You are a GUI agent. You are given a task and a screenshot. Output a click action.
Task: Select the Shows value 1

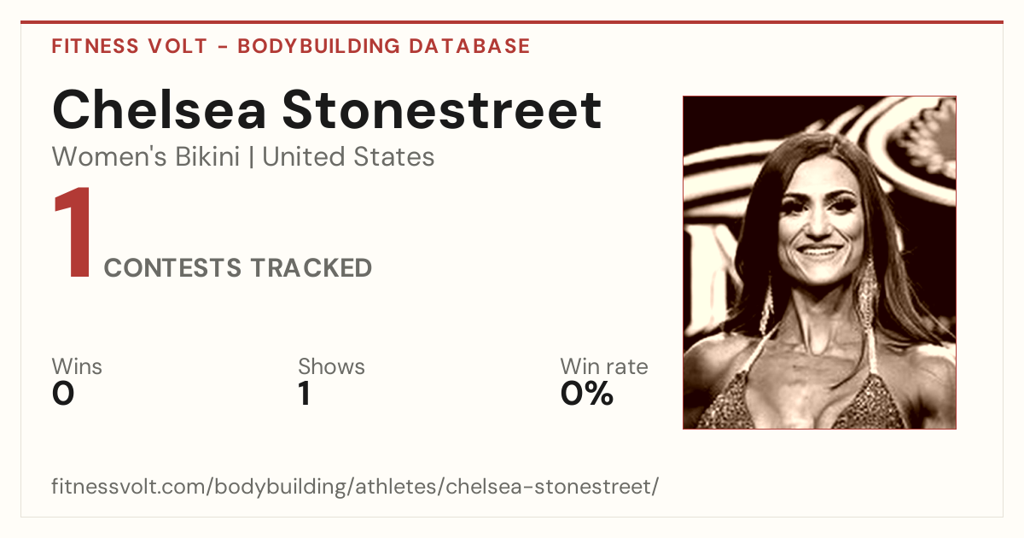point(305,394)
